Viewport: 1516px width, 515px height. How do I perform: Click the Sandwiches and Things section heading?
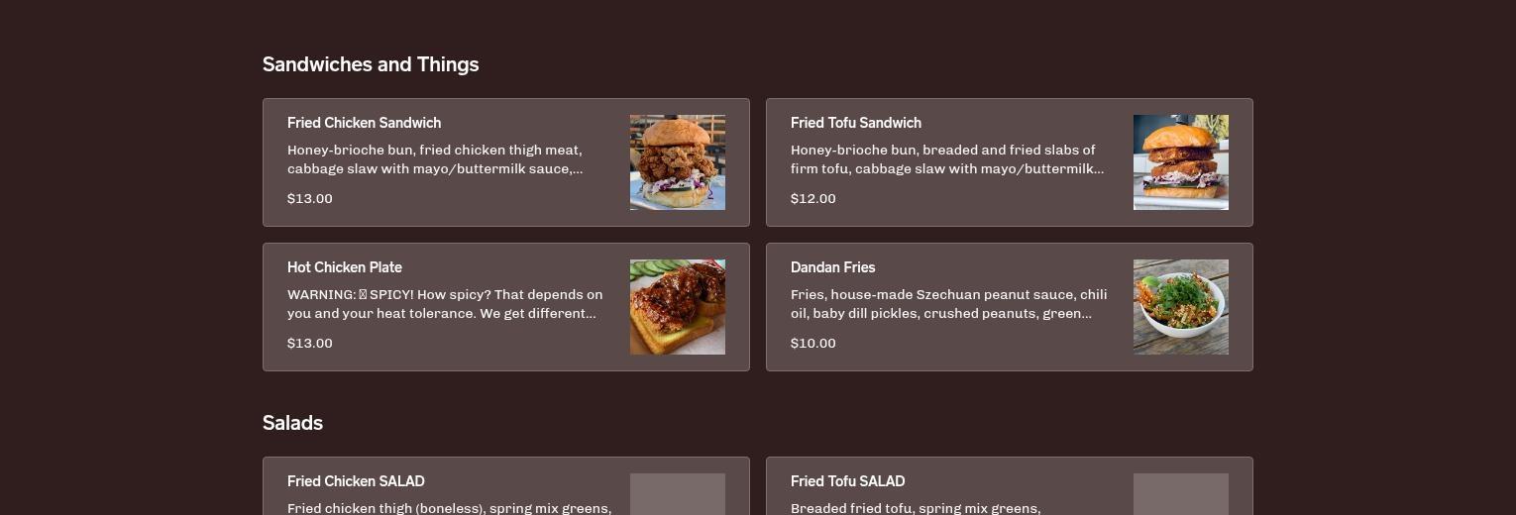click(371, 64)
